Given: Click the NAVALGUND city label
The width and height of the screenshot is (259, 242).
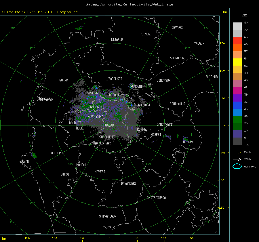Looking at the screenshot, I should 95,117.
